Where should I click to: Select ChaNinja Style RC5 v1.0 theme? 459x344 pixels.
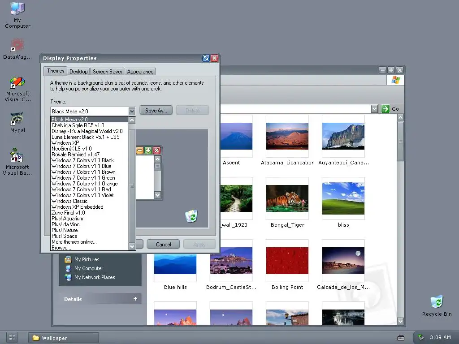tap(89, 125)
